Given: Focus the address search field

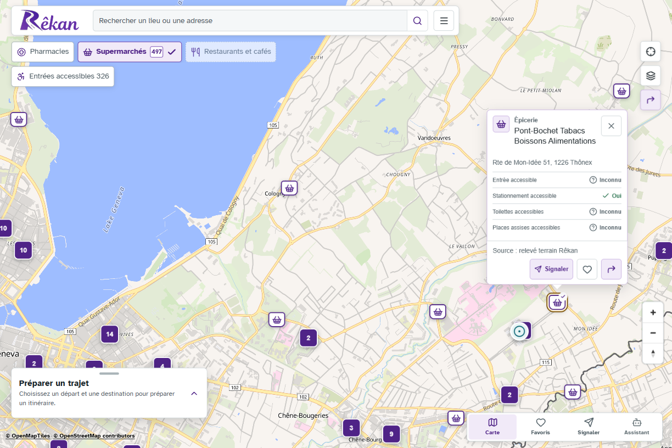Looking at the screenshot, I should (250, 21).
